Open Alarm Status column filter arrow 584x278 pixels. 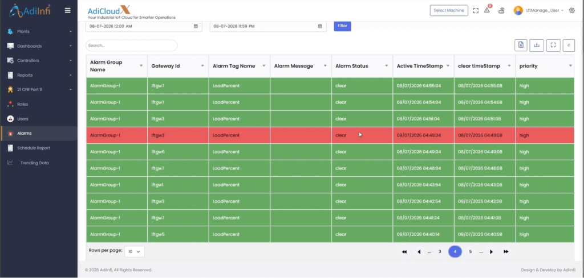pos(387,66)
